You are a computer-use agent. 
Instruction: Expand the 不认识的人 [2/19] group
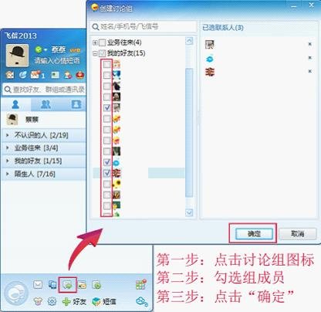(x=44, y=135)
